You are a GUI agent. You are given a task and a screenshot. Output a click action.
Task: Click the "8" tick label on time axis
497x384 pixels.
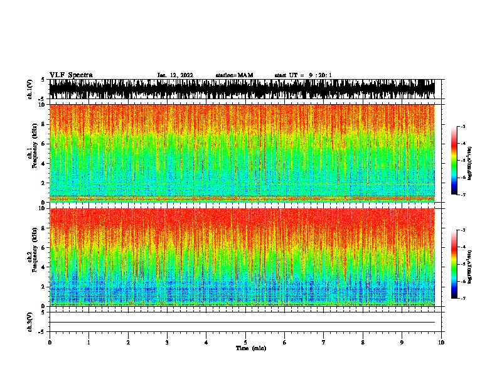[363, 343]
